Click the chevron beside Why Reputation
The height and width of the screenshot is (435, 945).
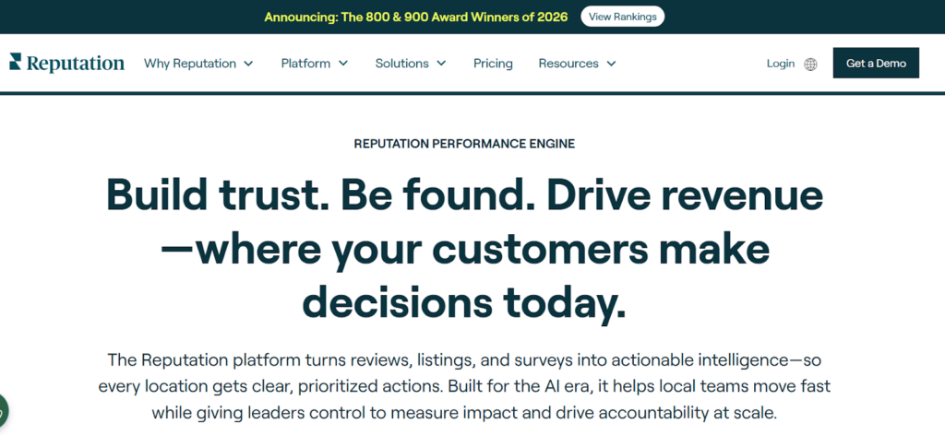point(248,64)
